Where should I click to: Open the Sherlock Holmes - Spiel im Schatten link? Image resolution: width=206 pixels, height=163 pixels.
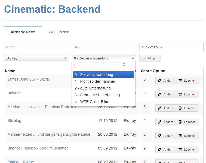[38, 148]
